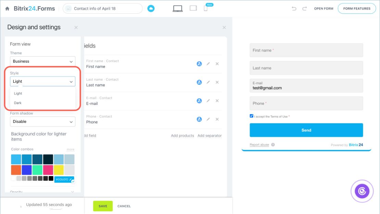Click pencil icon in hex color field
This screenshot has width=380, height=214.
[71, 179]
